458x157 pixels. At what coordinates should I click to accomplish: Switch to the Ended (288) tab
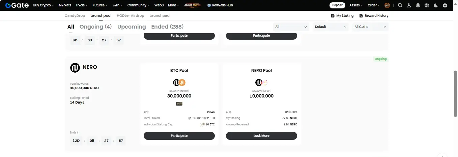point(167,27)
